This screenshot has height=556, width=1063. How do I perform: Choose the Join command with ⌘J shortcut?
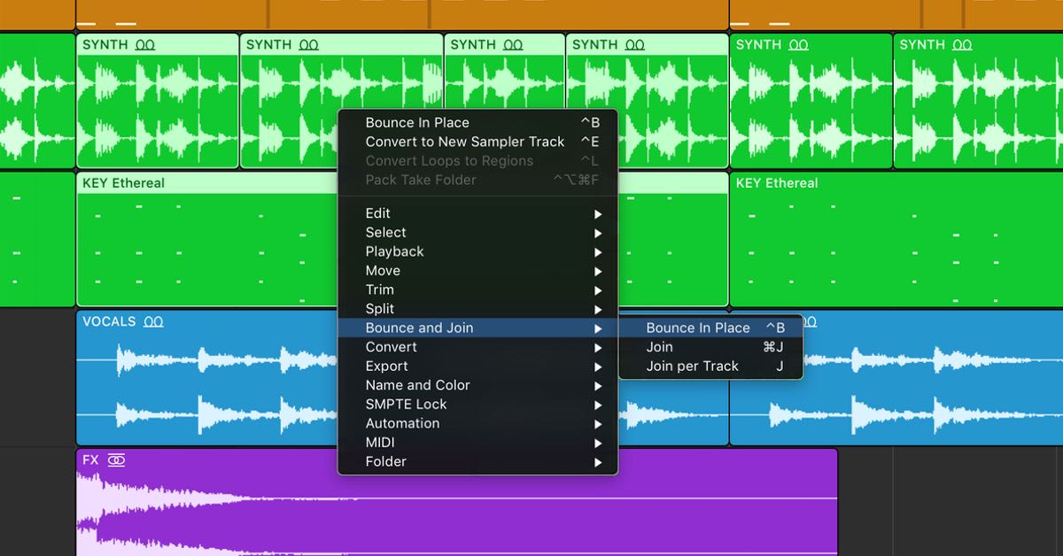tap(660, 347)
